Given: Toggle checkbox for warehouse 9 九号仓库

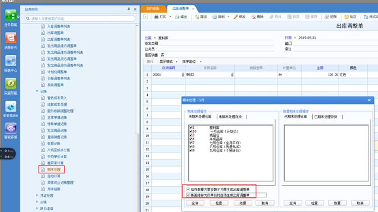Looking at the screenshot, I should pos(191,150).
